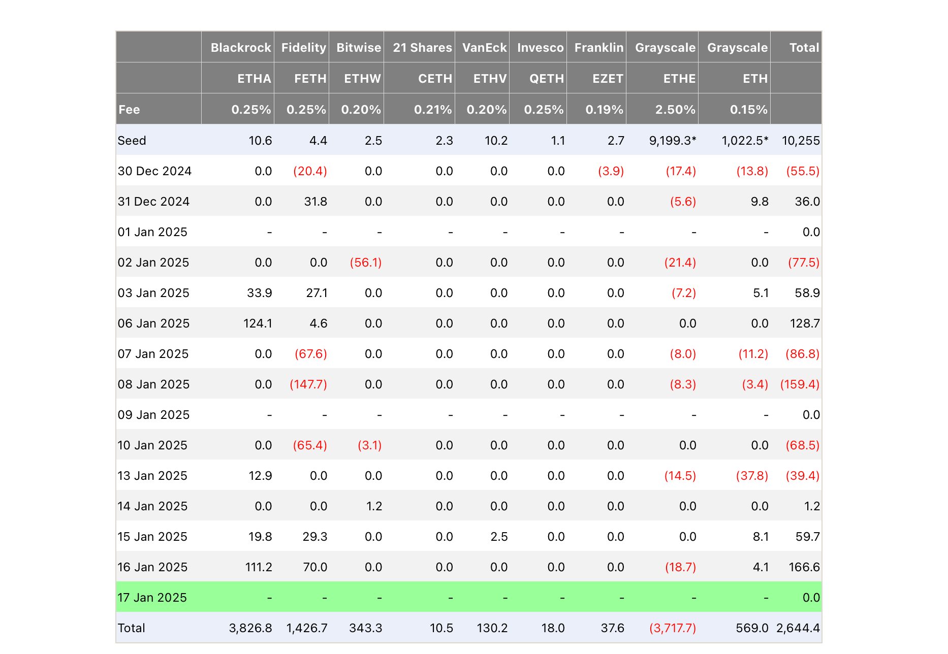Click the 30 Dec 2024 row label

point(154,171)
